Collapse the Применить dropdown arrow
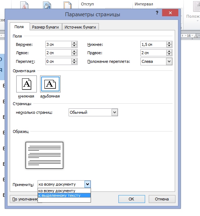200x216 pixels. (x=87, y=184)
